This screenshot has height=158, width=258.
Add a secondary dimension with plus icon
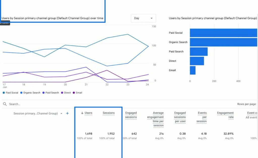coord(67,113)
